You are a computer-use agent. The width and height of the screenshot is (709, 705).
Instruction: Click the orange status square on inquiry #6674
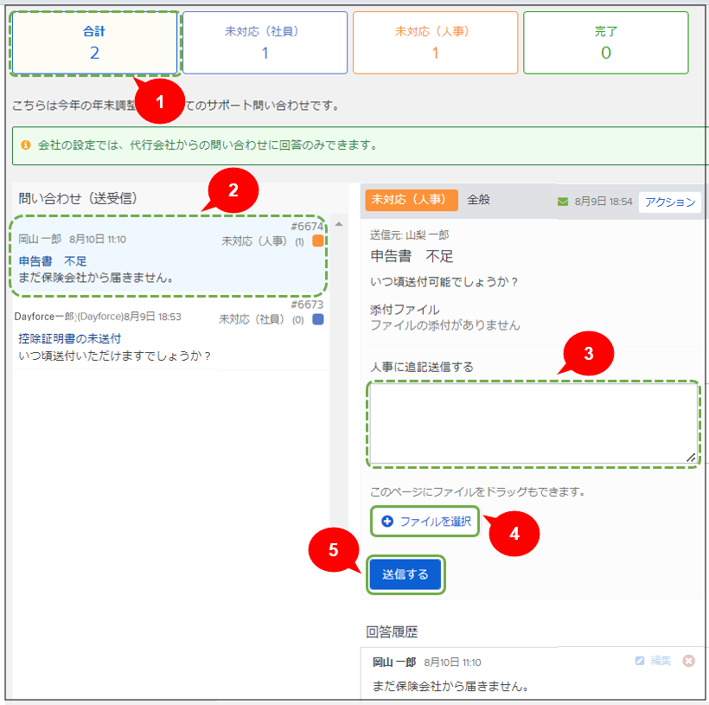point(317,241)
